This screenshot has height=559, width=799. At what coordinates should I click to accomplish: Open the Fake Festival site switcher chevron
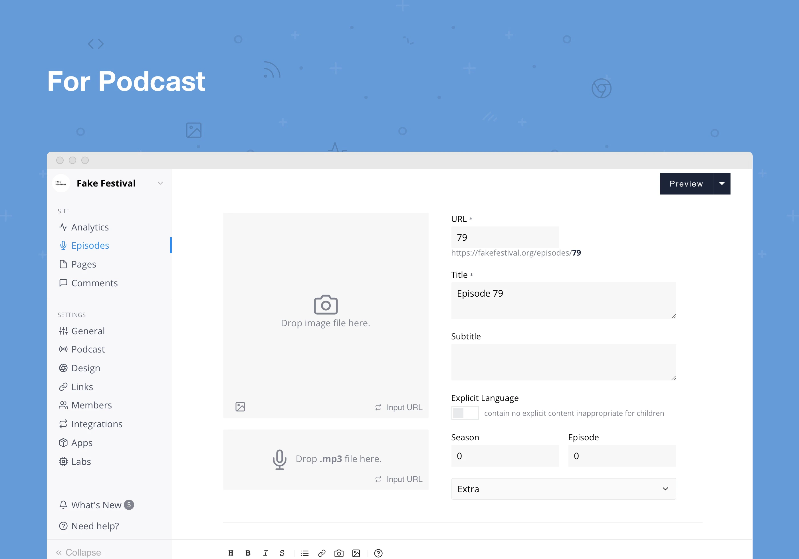pyautogui.click(x=160, y=183)
